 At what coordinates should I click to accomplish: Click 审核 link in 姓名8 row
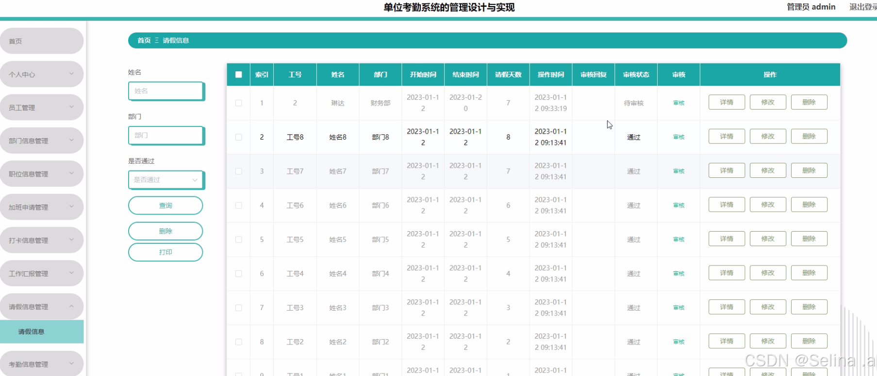tap(678, 137)
